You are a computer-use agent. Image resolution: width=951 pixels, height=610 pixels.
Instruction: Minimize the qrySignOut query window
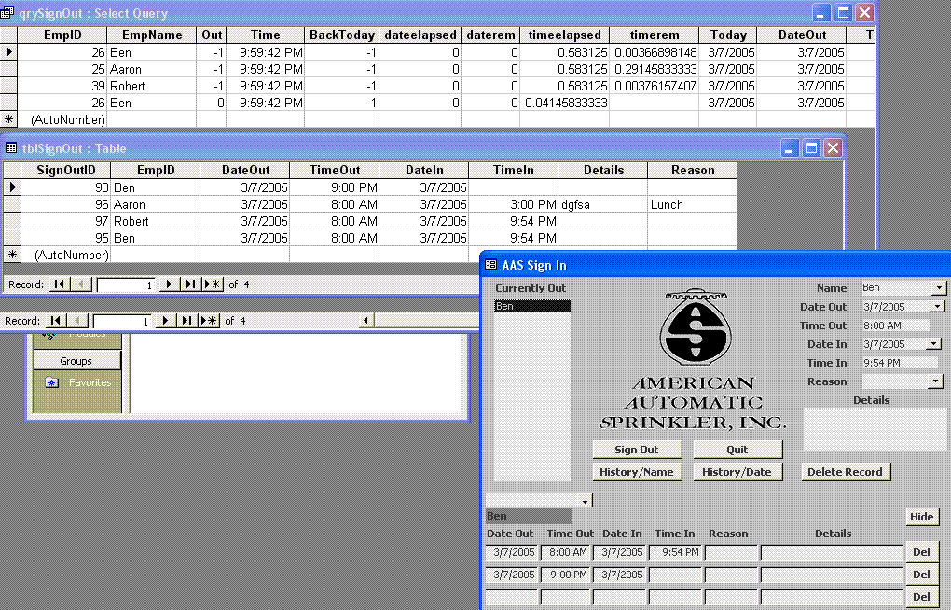(820, 13)
